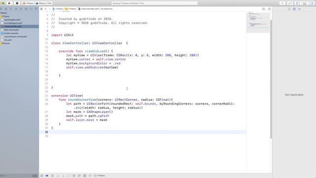Toggle breakpoints activation blue icon
This screenshot has width=316, height=178.
(x=47, y=176)
